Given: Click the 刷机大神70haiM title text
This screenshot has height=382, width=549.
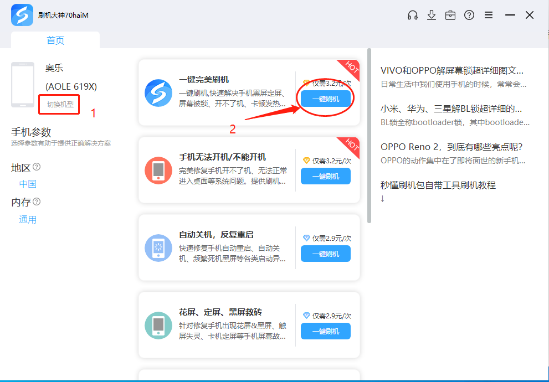Looking at the screenshot, I should click(63, 16).
